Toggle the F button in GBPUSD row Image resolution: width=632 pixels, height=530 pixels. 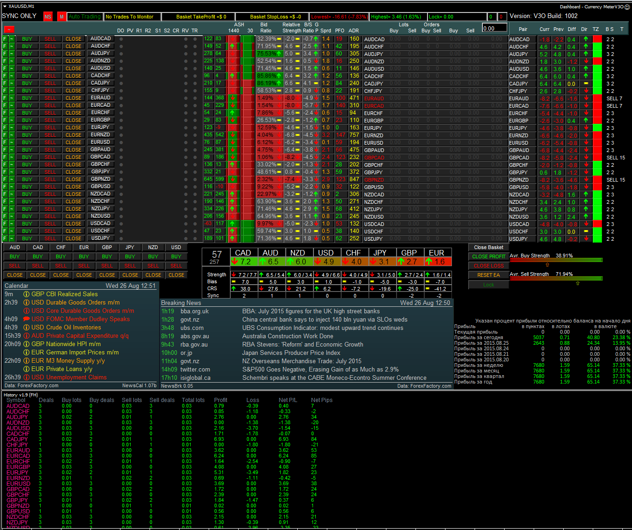tap(5, 187)
